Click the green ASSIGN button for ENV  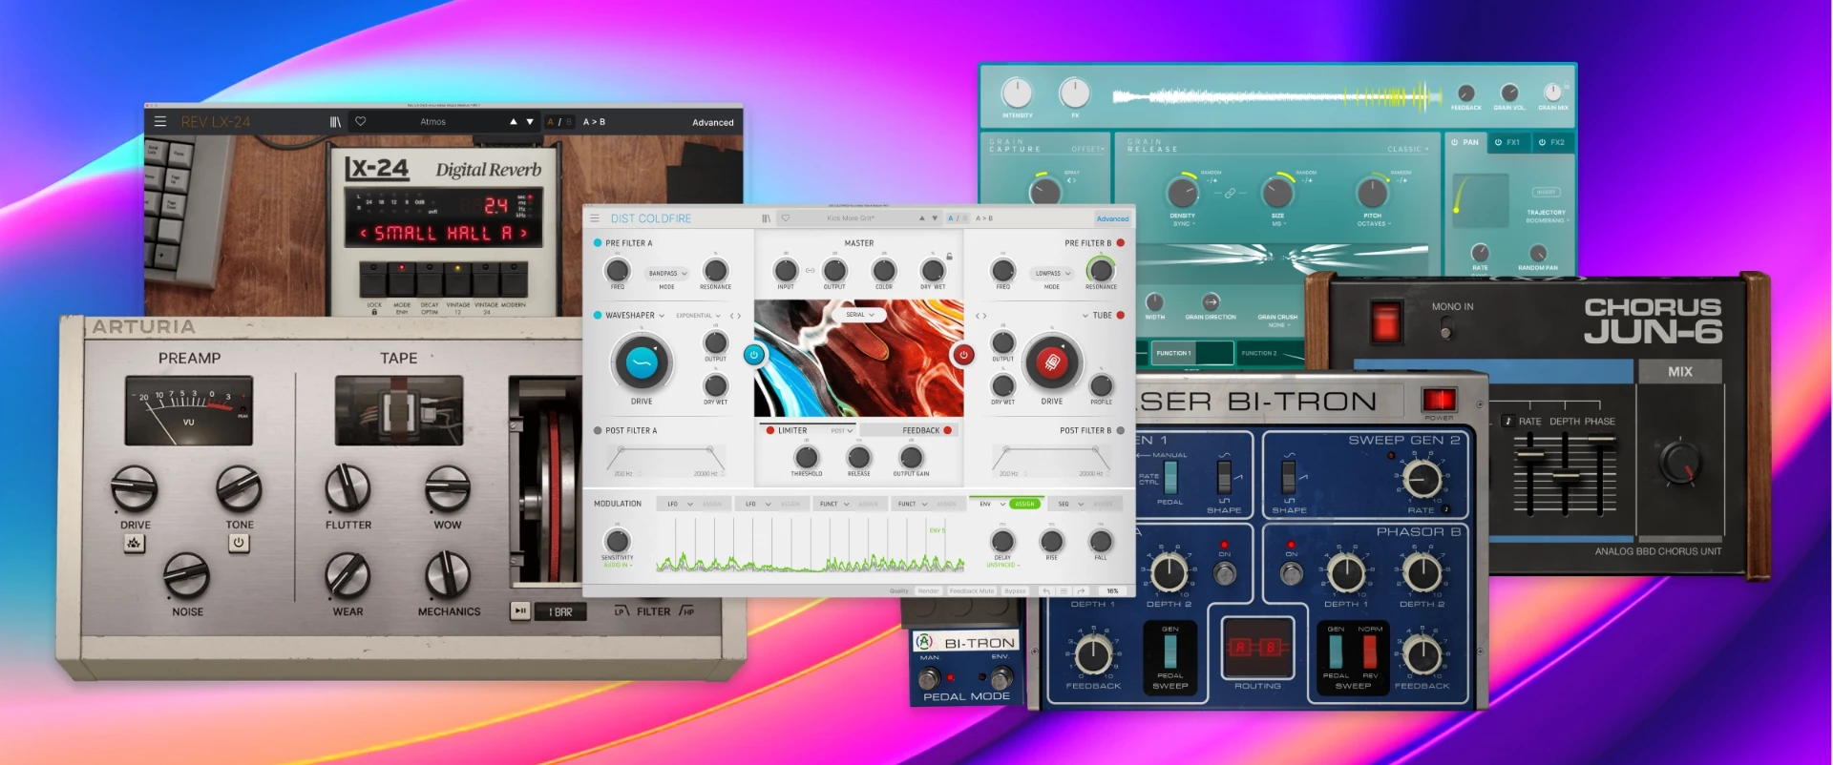(x=1024, y=504)
